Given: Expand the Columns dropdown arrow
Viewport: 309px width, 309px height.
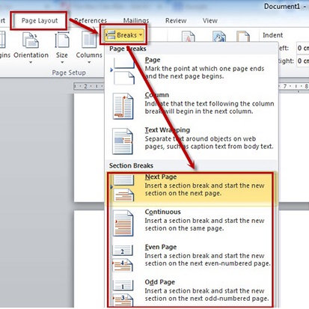Looking at the screenshot, I should click(x=89, y=62).
